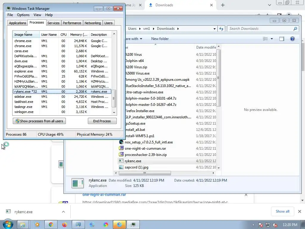Launch Windows Media Player from taskbar
This screenshot has height=229, width=305.
pyautogui.click(x=37, y=225)
